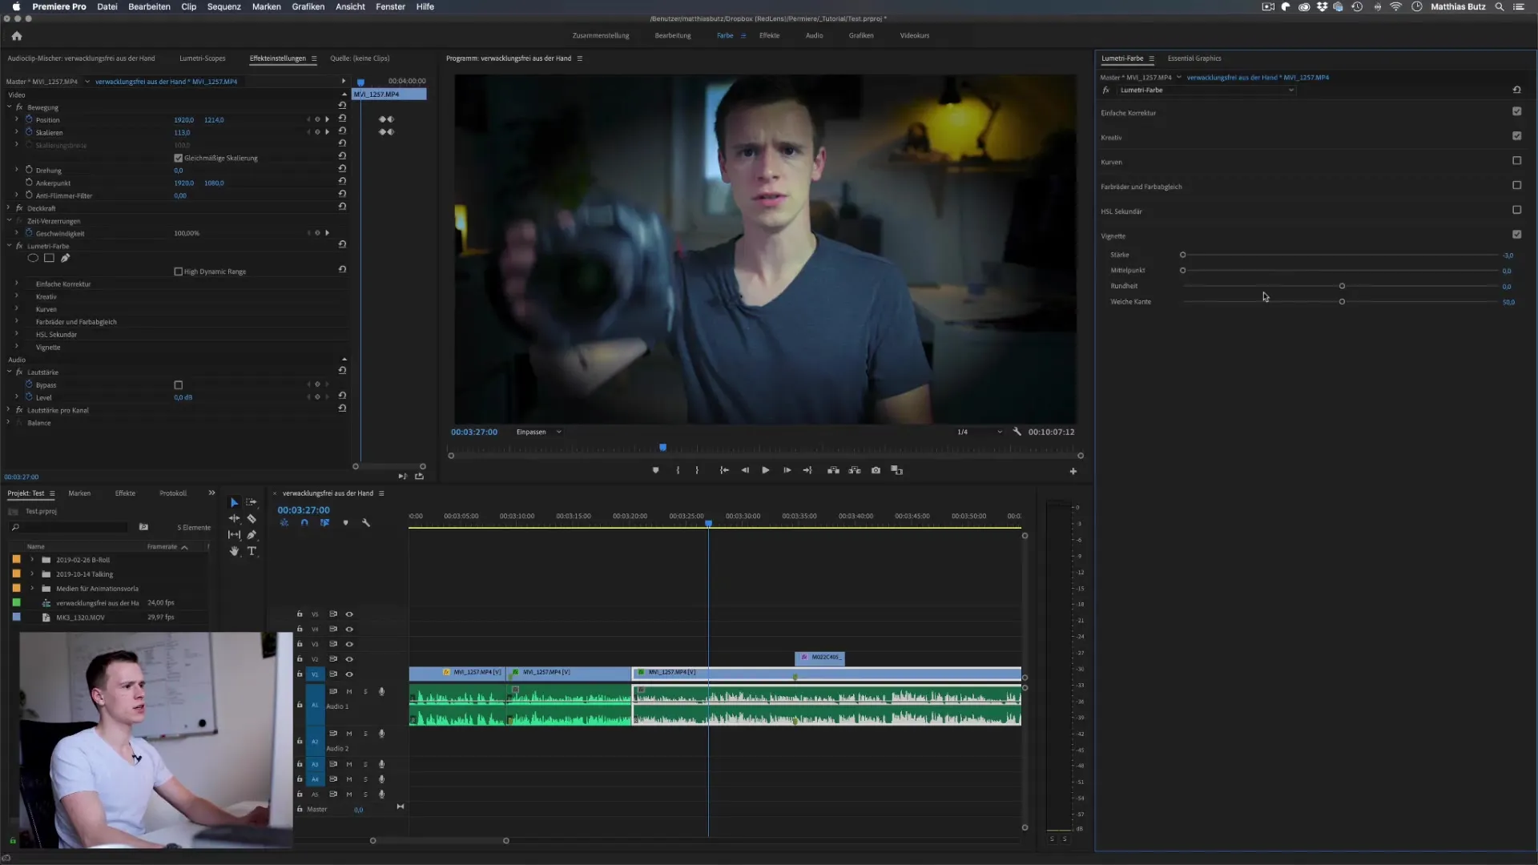Select the Type (T) tool

[x=252, y=551]
